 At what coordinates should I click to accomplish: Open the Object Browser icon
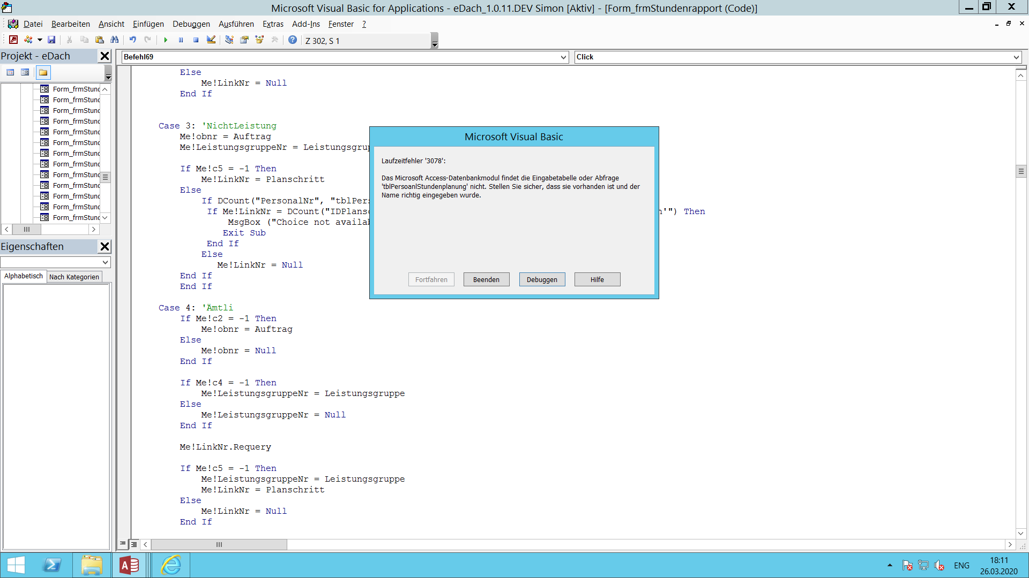point(259,40)
